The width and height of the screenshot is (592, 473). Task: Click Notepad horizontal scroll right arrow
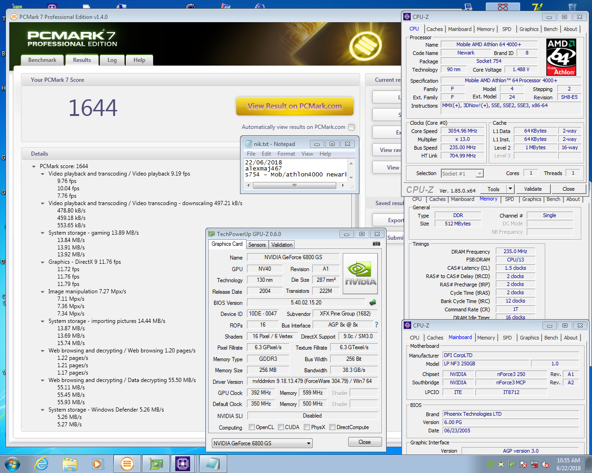click(x=343, y=185)
